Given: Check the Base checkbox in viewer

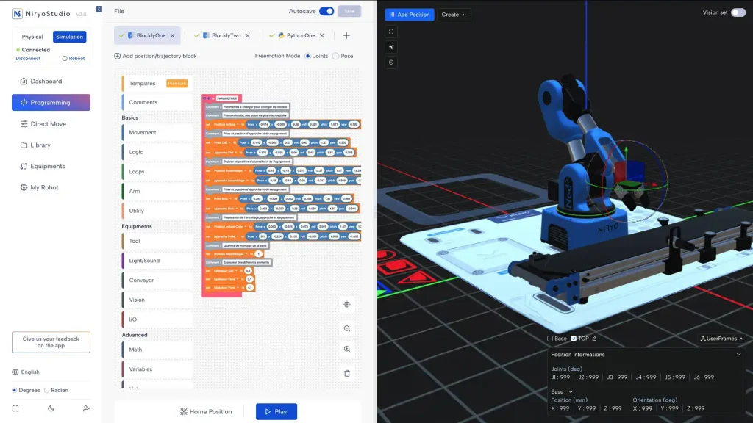Looking at the screenshot, I should click(550, 339).
